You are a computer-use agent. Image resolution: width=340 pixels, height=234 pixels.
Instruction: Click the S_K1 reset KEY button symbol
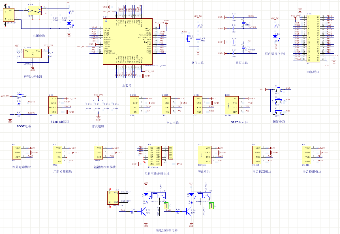(189, 39)
